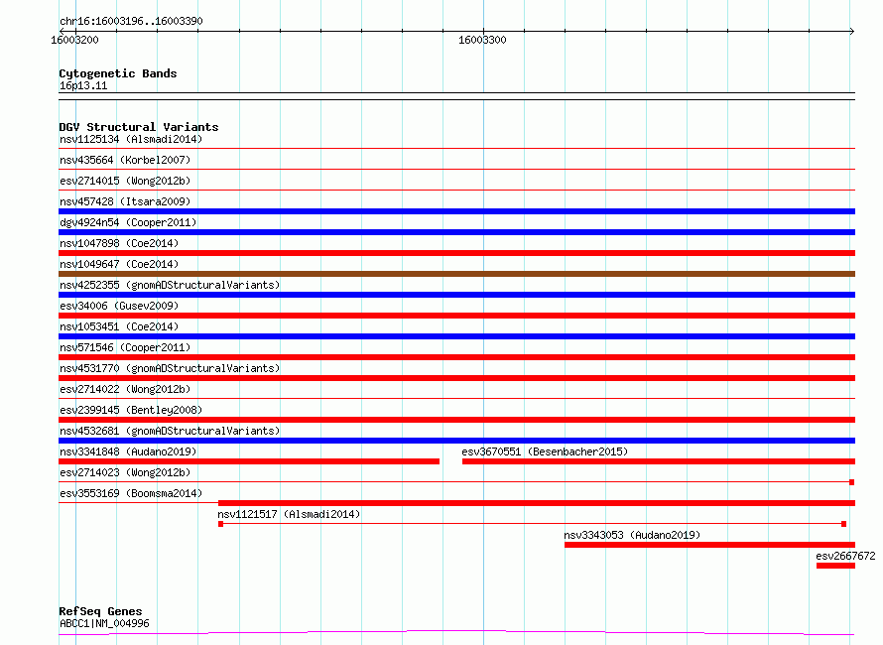Viewport: 883px width, 645px height.
Task: Select the 16003200 ruler position label
Action: tap(74, 40)
